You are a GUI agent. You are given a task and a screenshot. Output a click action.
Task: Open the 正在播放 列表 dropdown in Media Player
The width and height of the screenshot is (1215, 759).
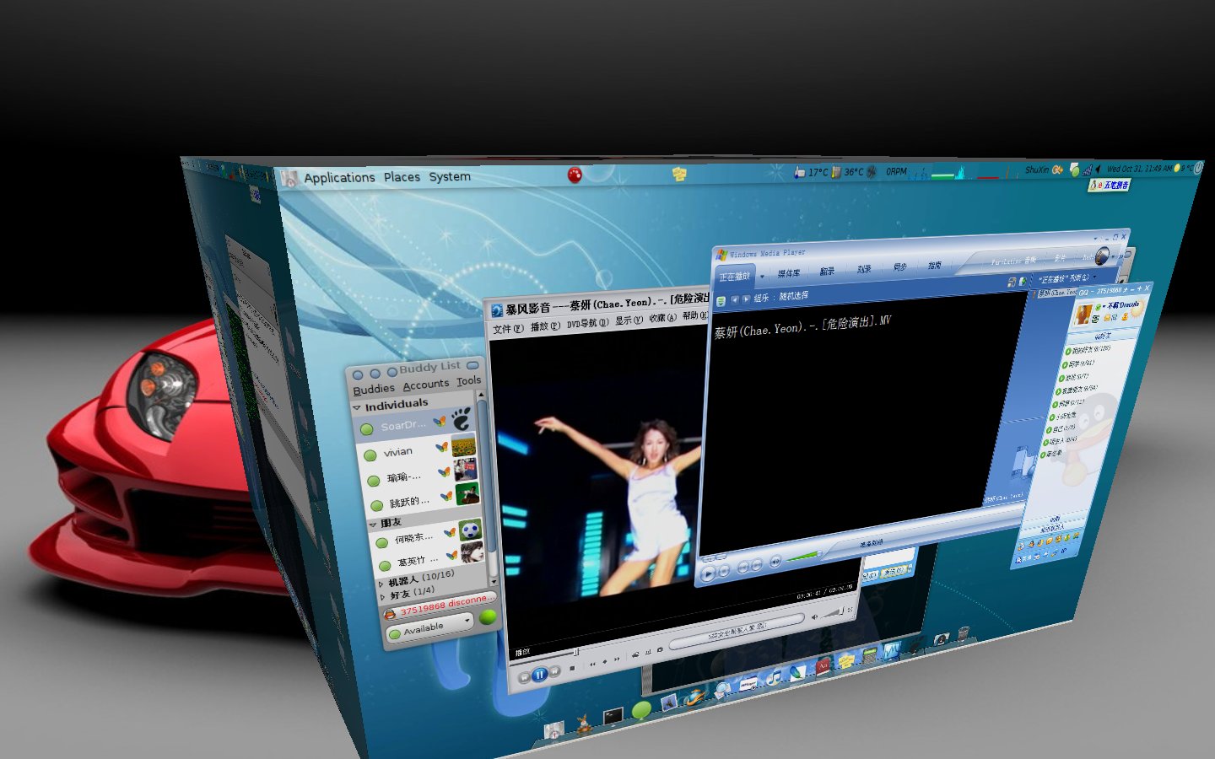(1067, 278)
